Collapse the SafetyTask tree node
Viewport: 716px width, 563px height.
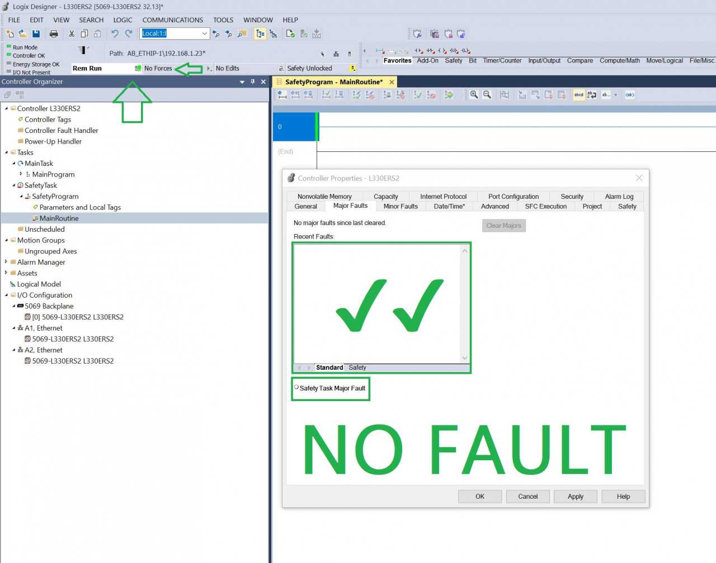pyautogui.click(x=14, y=185)
